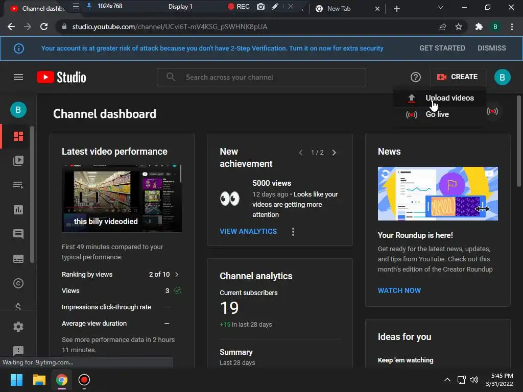This screenshot has height=392, width=523.
Task: Open the Analytics icon in sidebar
Action: 18,210
